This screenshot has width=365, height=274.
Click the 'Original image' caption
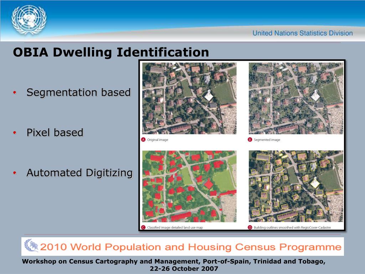158,140
